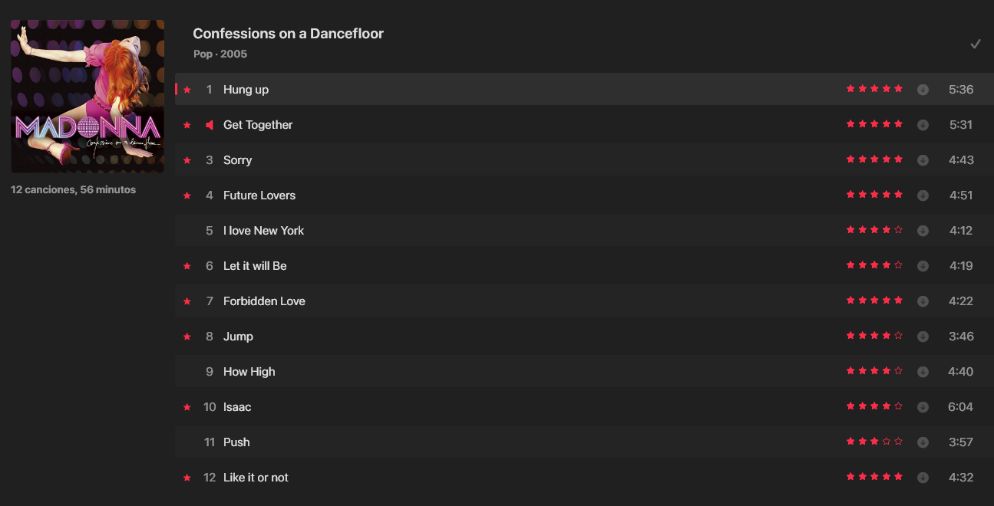
Task: Select the song "Future Lovers"
Action: pos(259,195)
